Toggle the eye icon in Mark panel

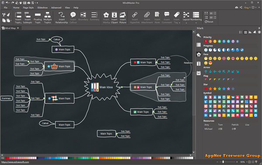(x=259, y=32)
